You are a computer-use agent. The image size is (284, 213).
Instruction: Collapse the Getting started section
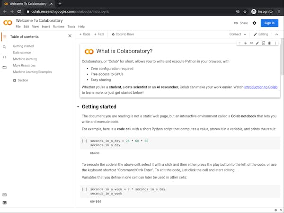[78, 107]
